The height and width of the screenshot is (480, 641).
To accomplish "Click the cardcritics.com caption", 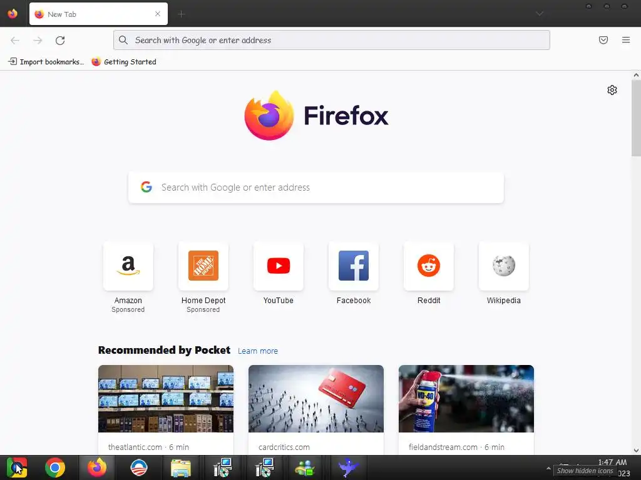I will coord(284,447).
